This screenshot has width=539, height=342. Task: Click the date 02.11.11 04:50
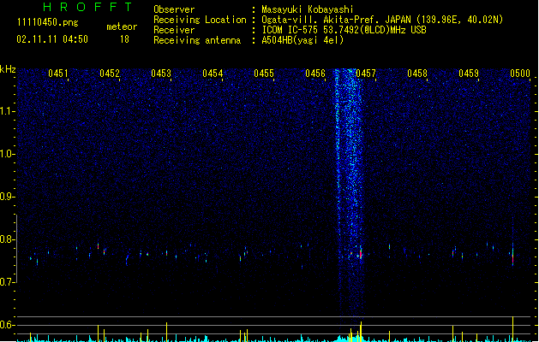pos(52,39)
